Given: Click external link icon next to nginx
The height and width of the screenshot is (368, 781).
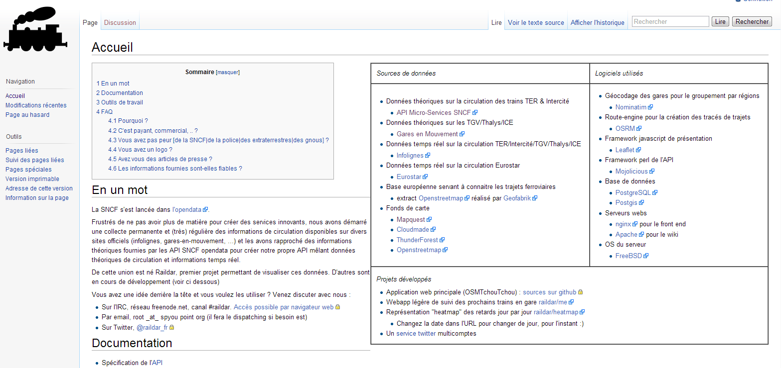Looking at the screenshot, I should pos(635,224).
